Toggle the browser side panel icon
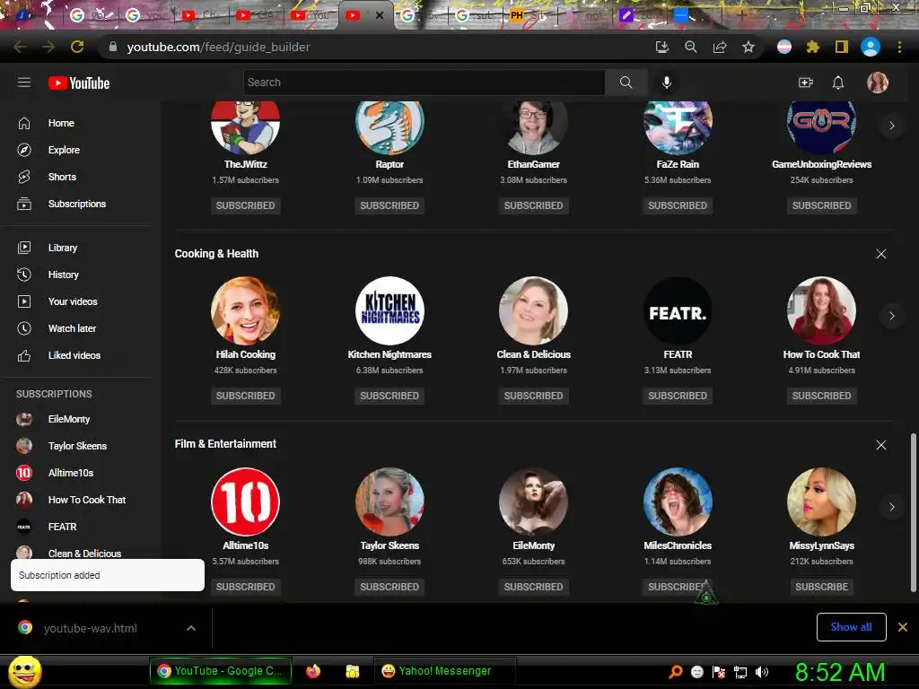 (x=842, y=47)
